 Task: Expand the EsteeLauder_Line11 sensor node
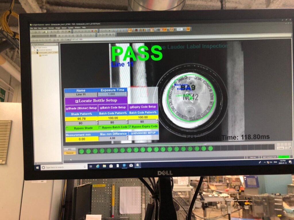pos(35,53)
